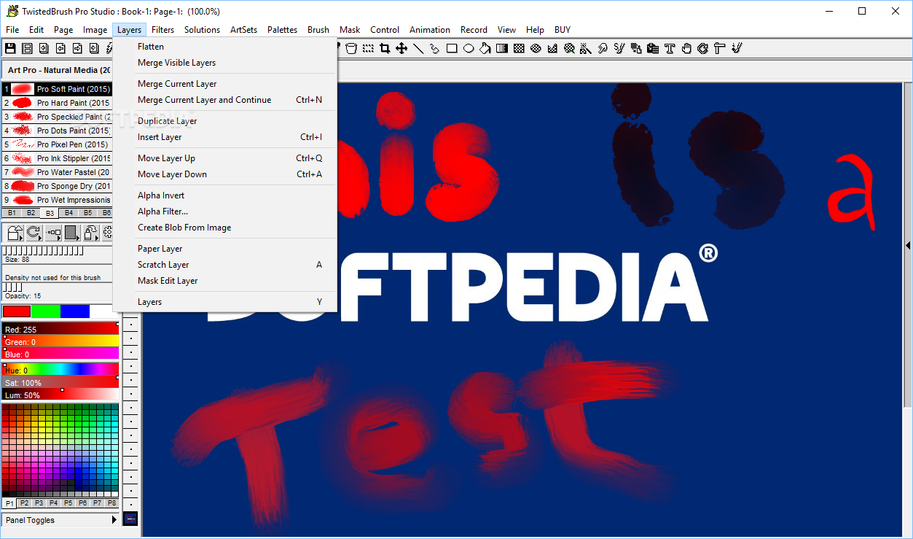Select Pro Ink Stippler brush
This screenshot has width=913, height=539.
57,158
